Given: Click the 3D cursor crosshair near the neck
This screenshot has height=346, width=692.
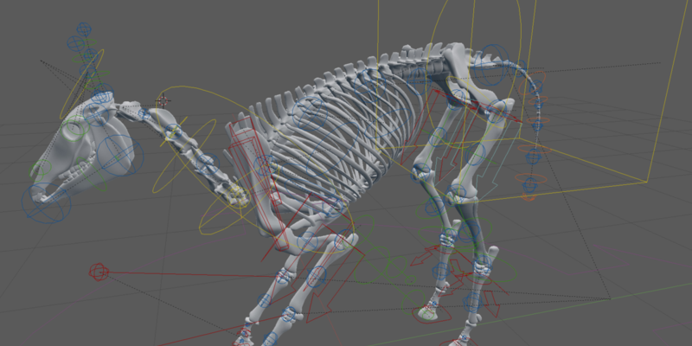Looking at the screenshot, I should click(x=163, y=101).
